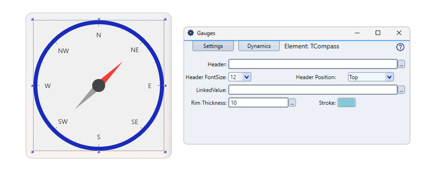Image resolution: width=436 pixels, height=171 pixels.
Task: Click the blue compass rim near the N label
Action: point(99,22)
